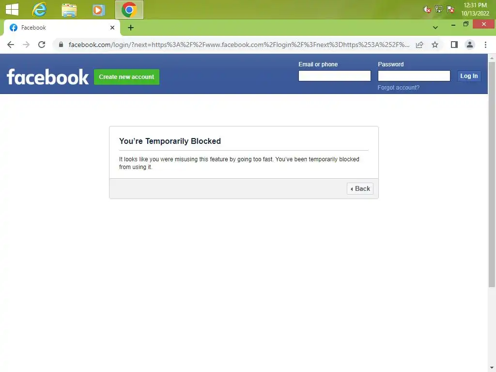
Task: Click the muted volume tray icon
Action: click(427, 10)
